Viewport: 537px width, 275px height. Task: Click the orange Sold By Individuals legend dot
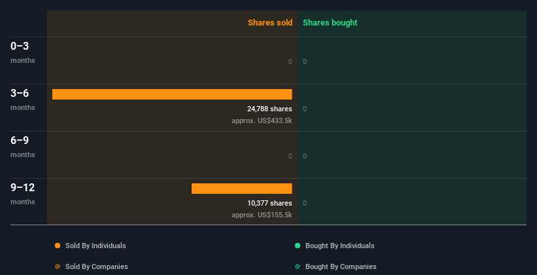(58, 246)
